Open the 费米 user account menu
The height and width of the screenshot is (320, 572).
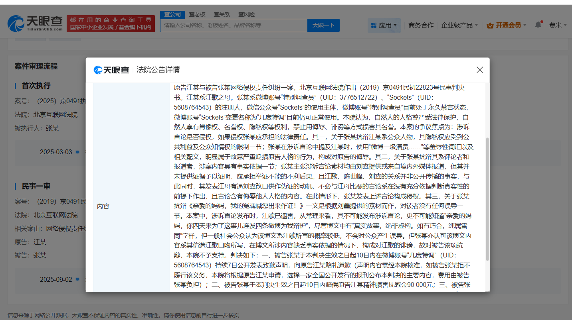(557, 25)
